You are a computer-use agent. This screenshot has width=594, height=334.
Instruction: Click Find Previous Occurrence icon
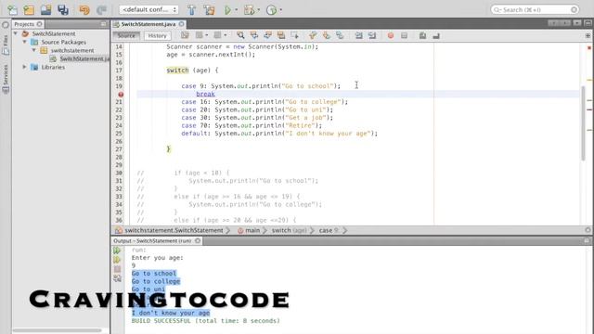point(253,35)
